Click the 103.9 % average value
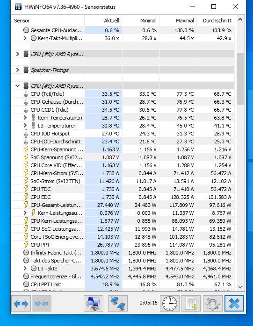 tap(222, 30)
